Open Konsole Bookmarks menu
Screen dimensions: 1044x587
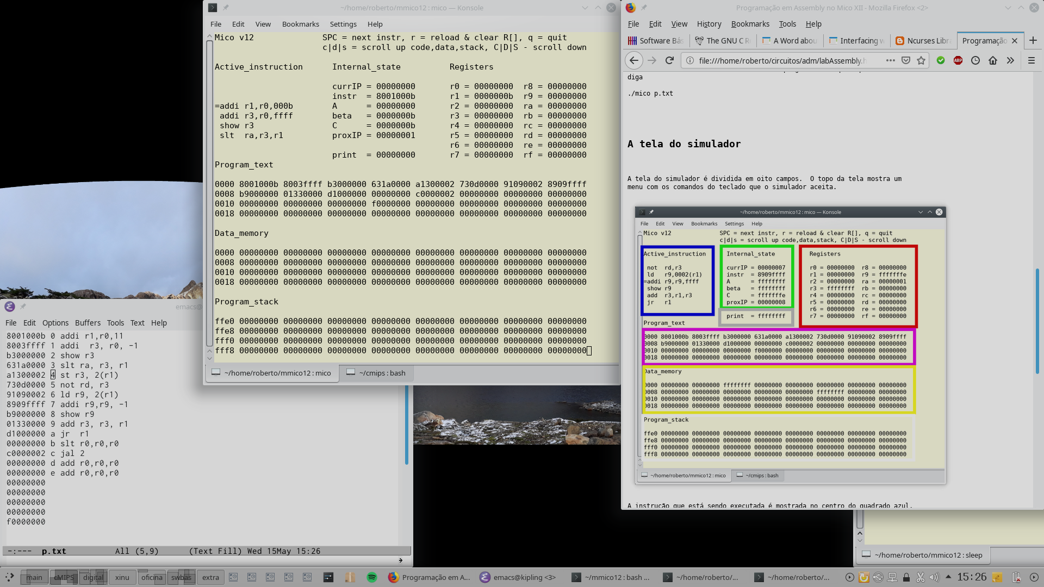[x=300, y=24]
